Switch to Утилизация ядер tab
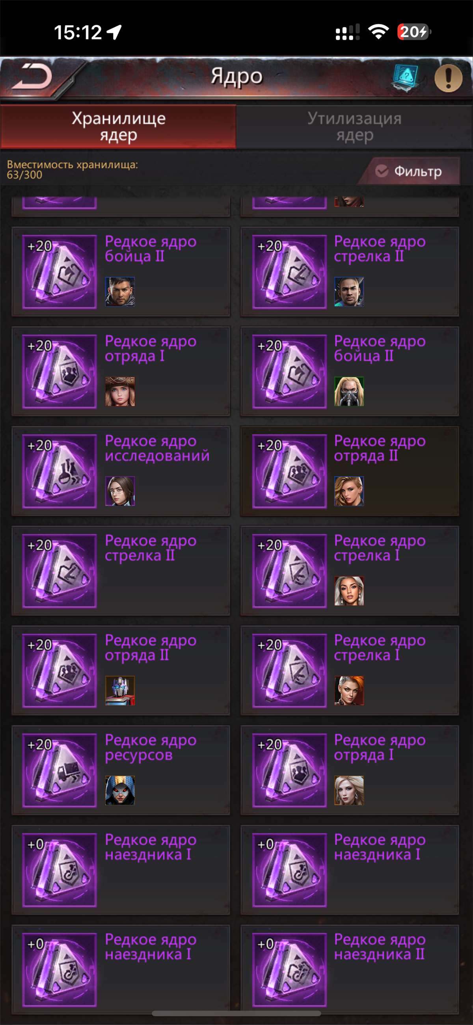This screenshot has width=473, height=1025. pos(354,126)
